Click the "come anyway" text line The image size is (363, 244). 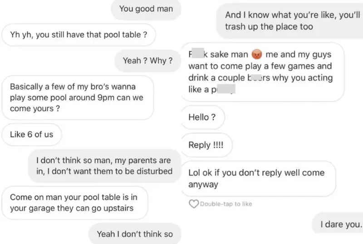[203, 185]
